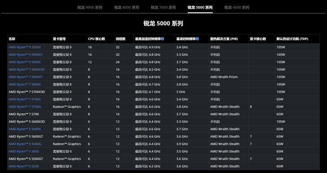Open AMD Ryzen 5 5600G link
This screenshot has height=173, width=327.
click(25, 144)
